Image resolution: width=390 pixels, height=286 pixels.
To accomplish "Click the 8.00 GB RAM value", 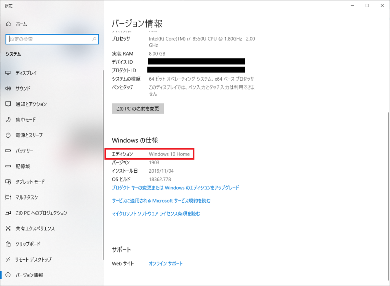I will pos(157,54).
